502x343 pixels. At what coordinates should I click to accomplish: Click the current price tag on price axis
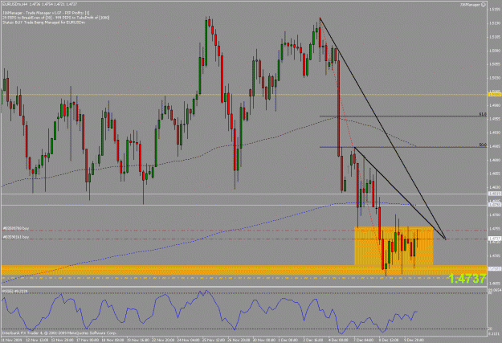495,239
